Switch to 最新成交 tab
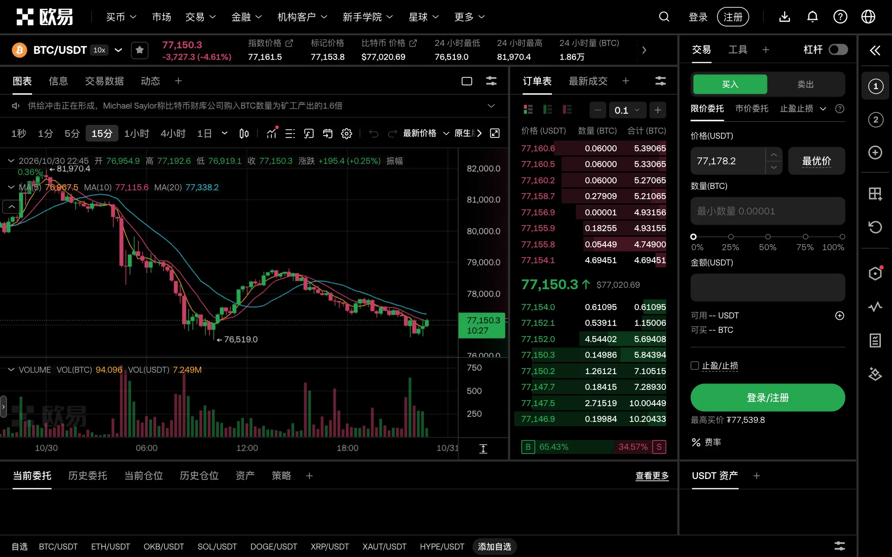The image size is (892, 557). [x=588, y=81]
